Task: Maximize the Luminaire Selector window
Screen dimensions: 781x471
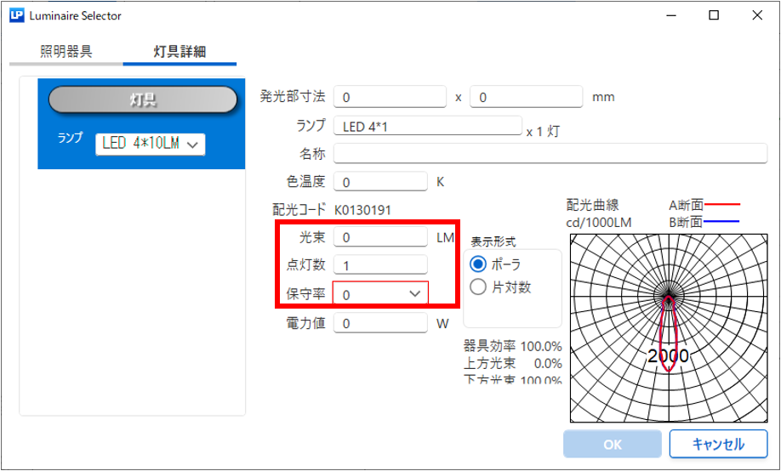Action: [x=714, y=15]
